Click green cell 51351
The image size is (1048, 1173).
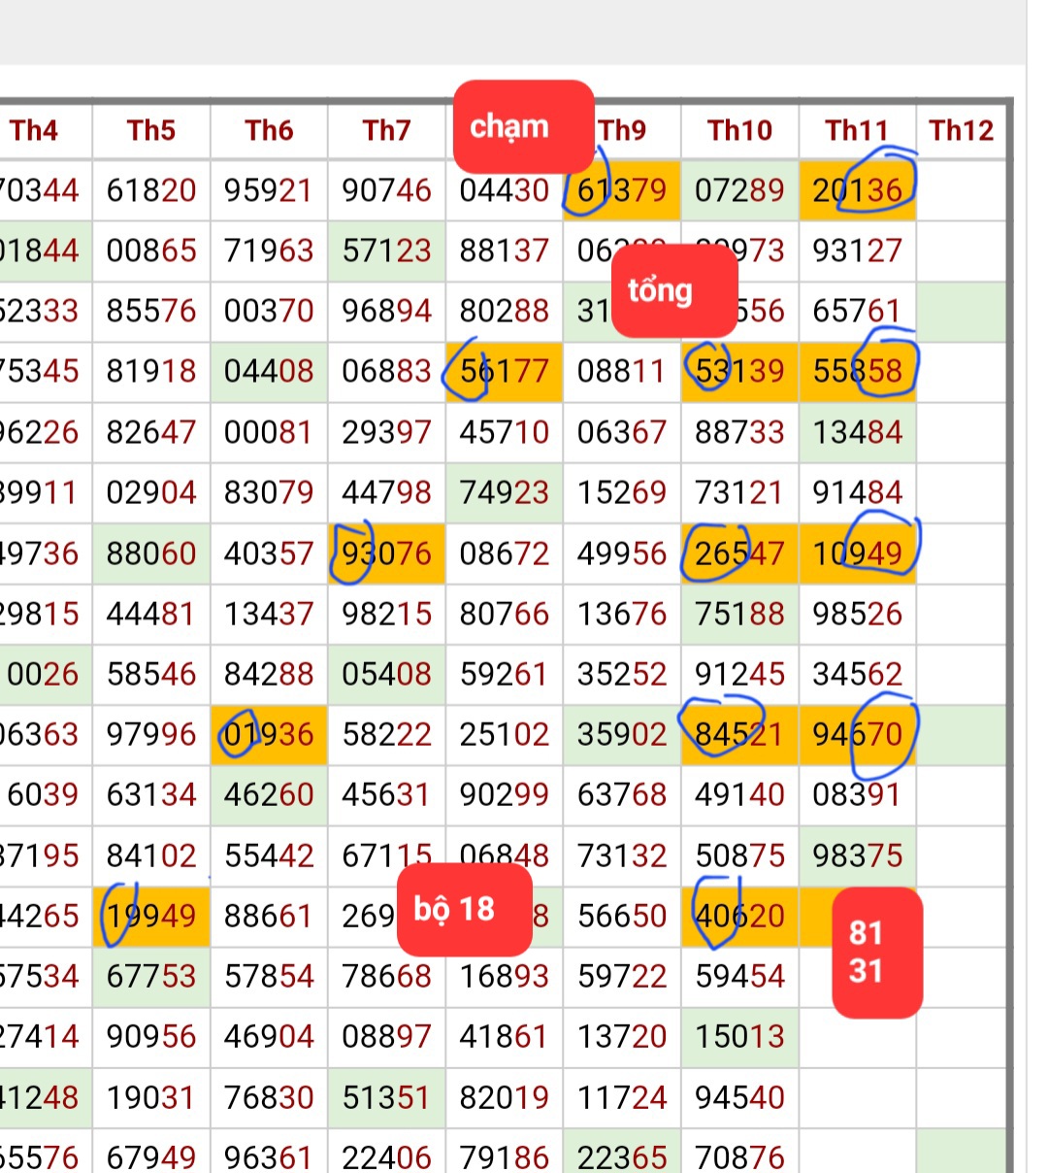(x=386, y=1098)
